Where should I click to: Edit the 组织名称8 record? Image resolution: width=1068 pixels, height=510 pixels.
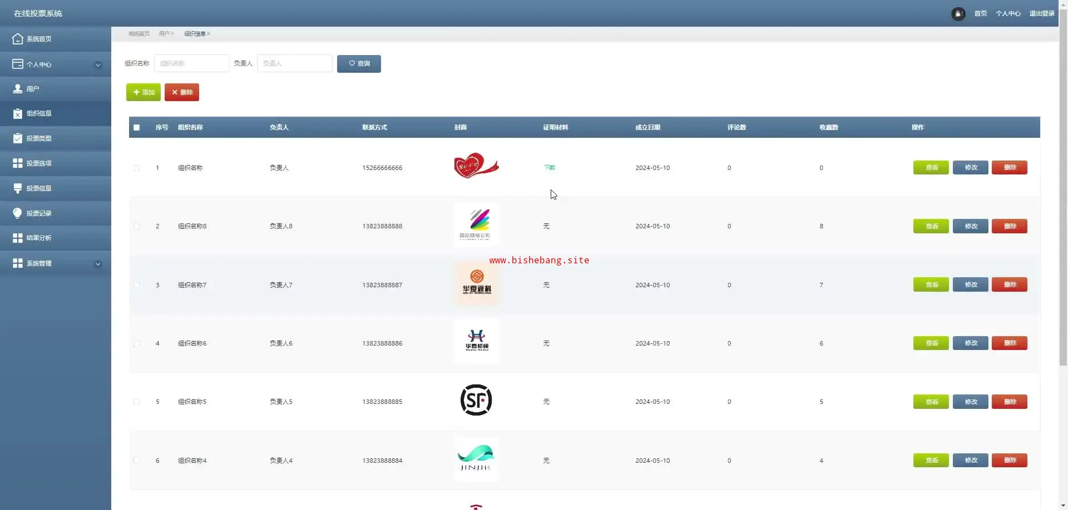click(x=971, y=226)
